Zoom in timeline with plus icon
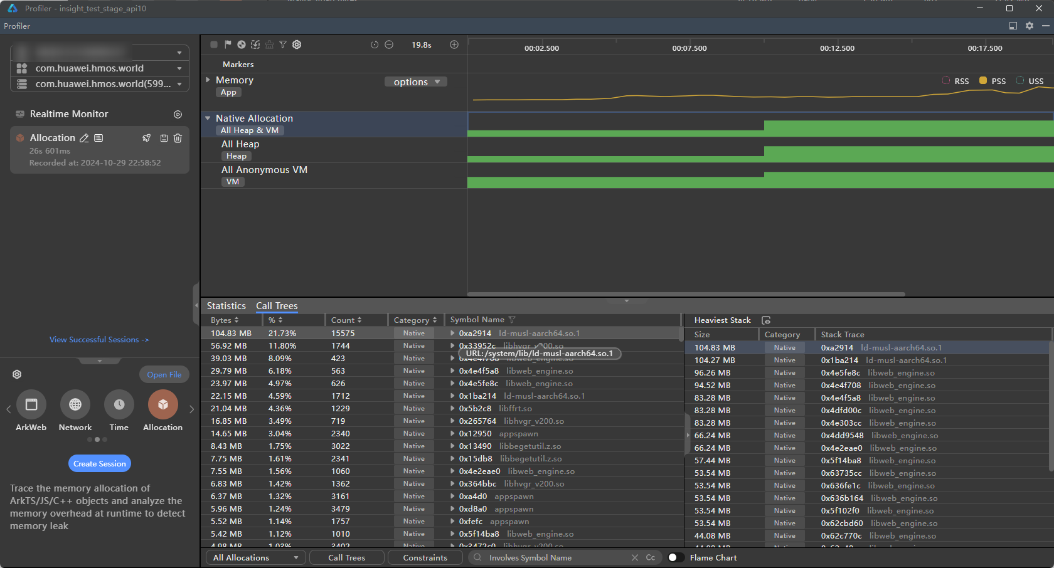This screenshot has height=568, width=1054. click(x=454, y=45)
